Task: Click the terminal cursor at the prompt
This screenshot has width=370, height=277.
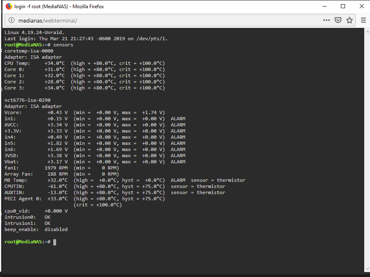Action: [x=55, y=242]
